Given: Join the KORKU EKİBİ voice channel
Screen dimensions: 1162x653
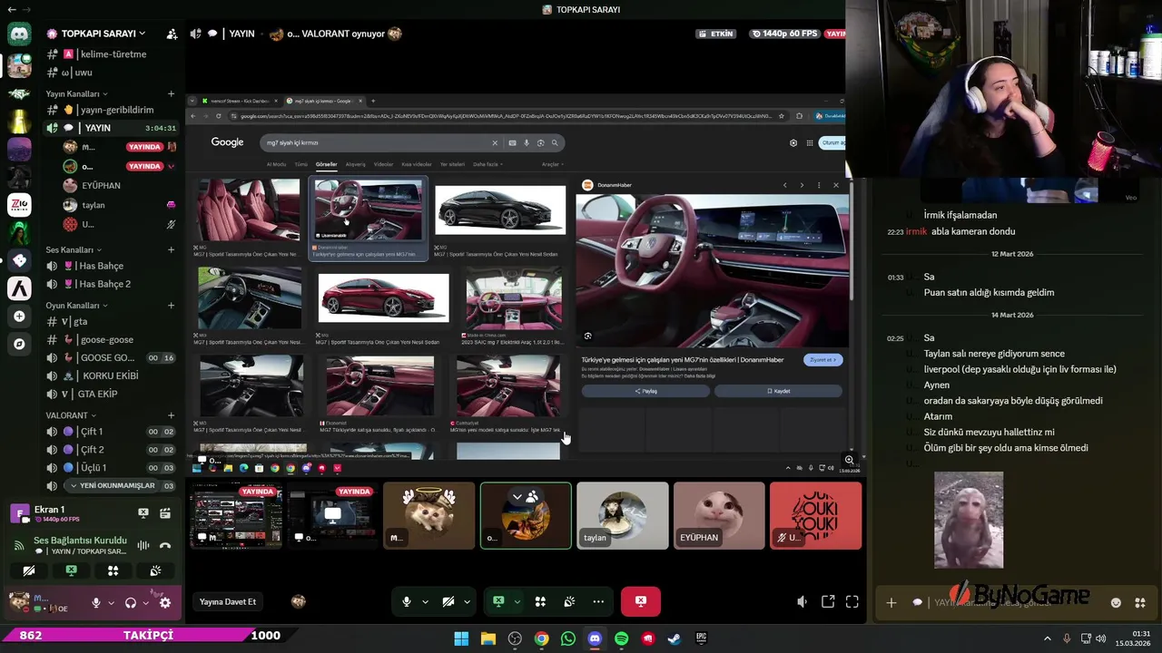Looking at the screenshot, I should pyautogui.click(x=112, y=375).
